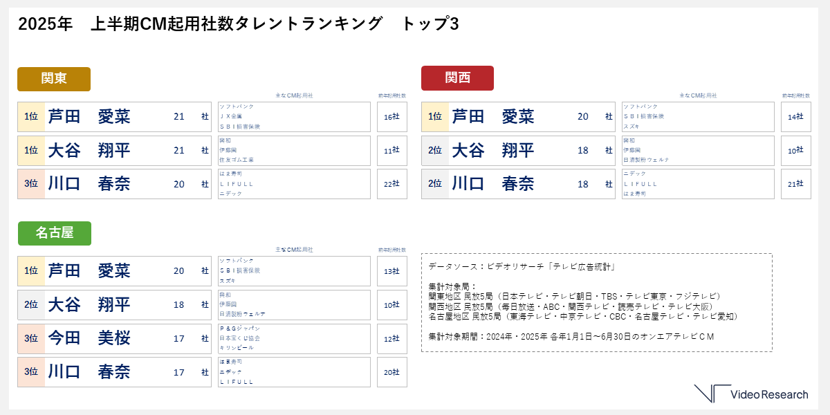Click the Video Research logo icon
Viewport: 830px width, 415px height.
click(712, 393)
